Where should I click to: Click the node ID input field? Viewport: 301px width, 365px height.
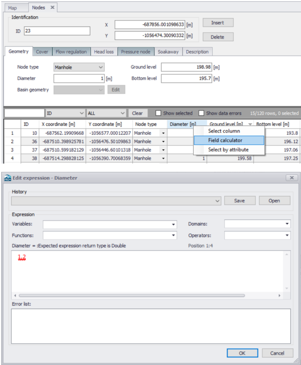tap(57, 31)
